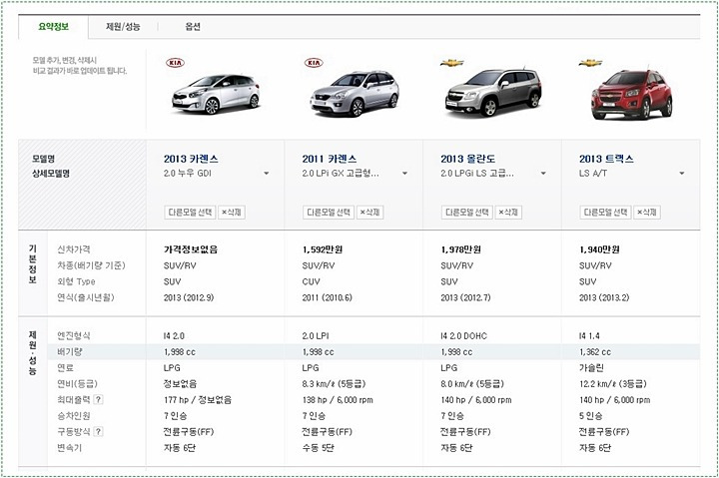719x478 pixels.
Task: Delete the 2013 트랙스 column with ×삭제
Action: [x=647, y=213]
